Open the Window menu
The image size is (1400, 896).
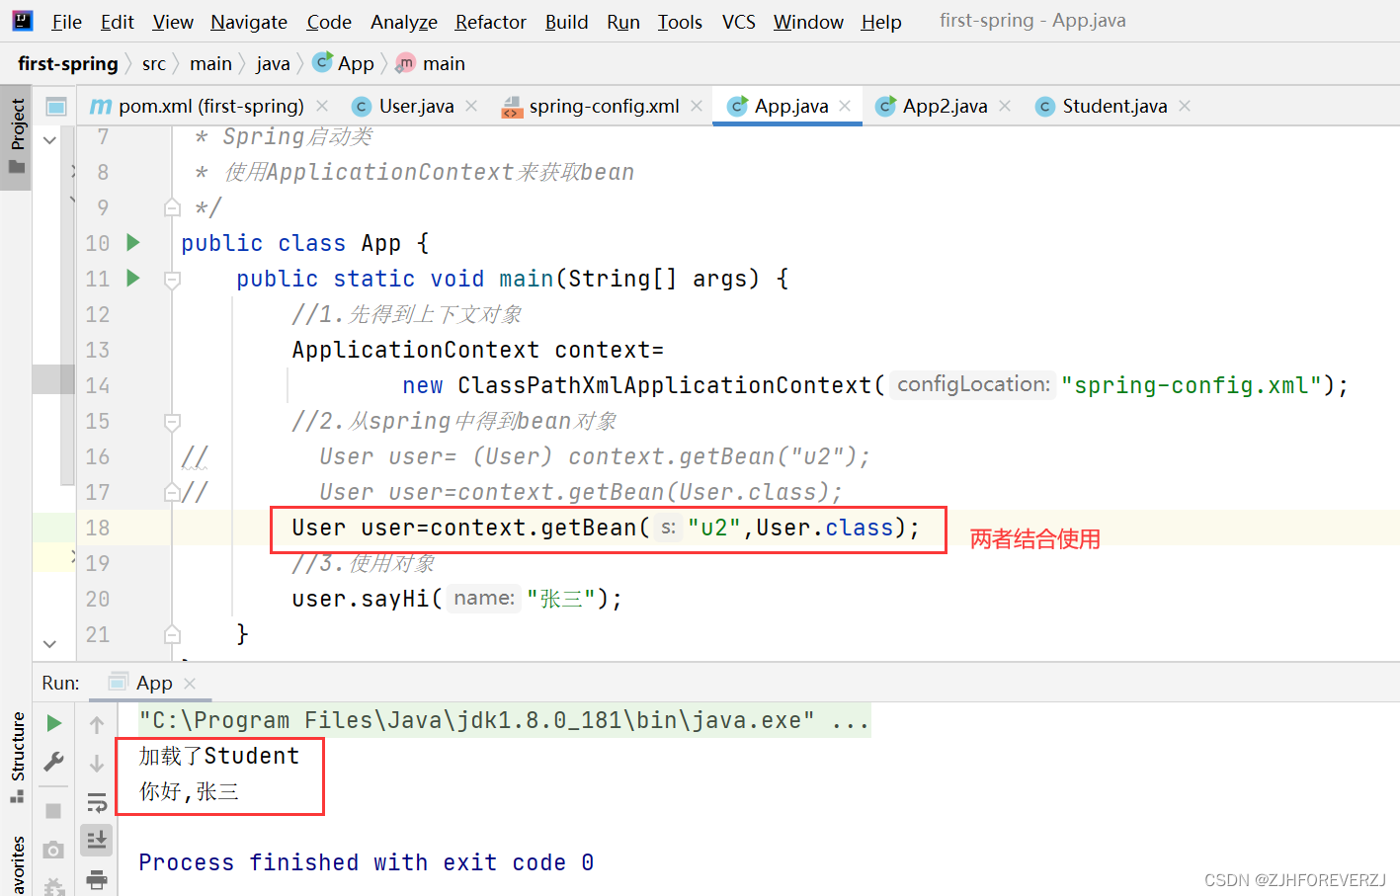808,22
